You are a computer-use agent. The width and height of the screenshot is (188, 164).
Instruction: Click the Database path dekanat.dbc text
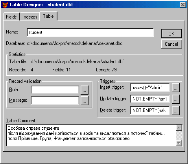pos(75,43)
